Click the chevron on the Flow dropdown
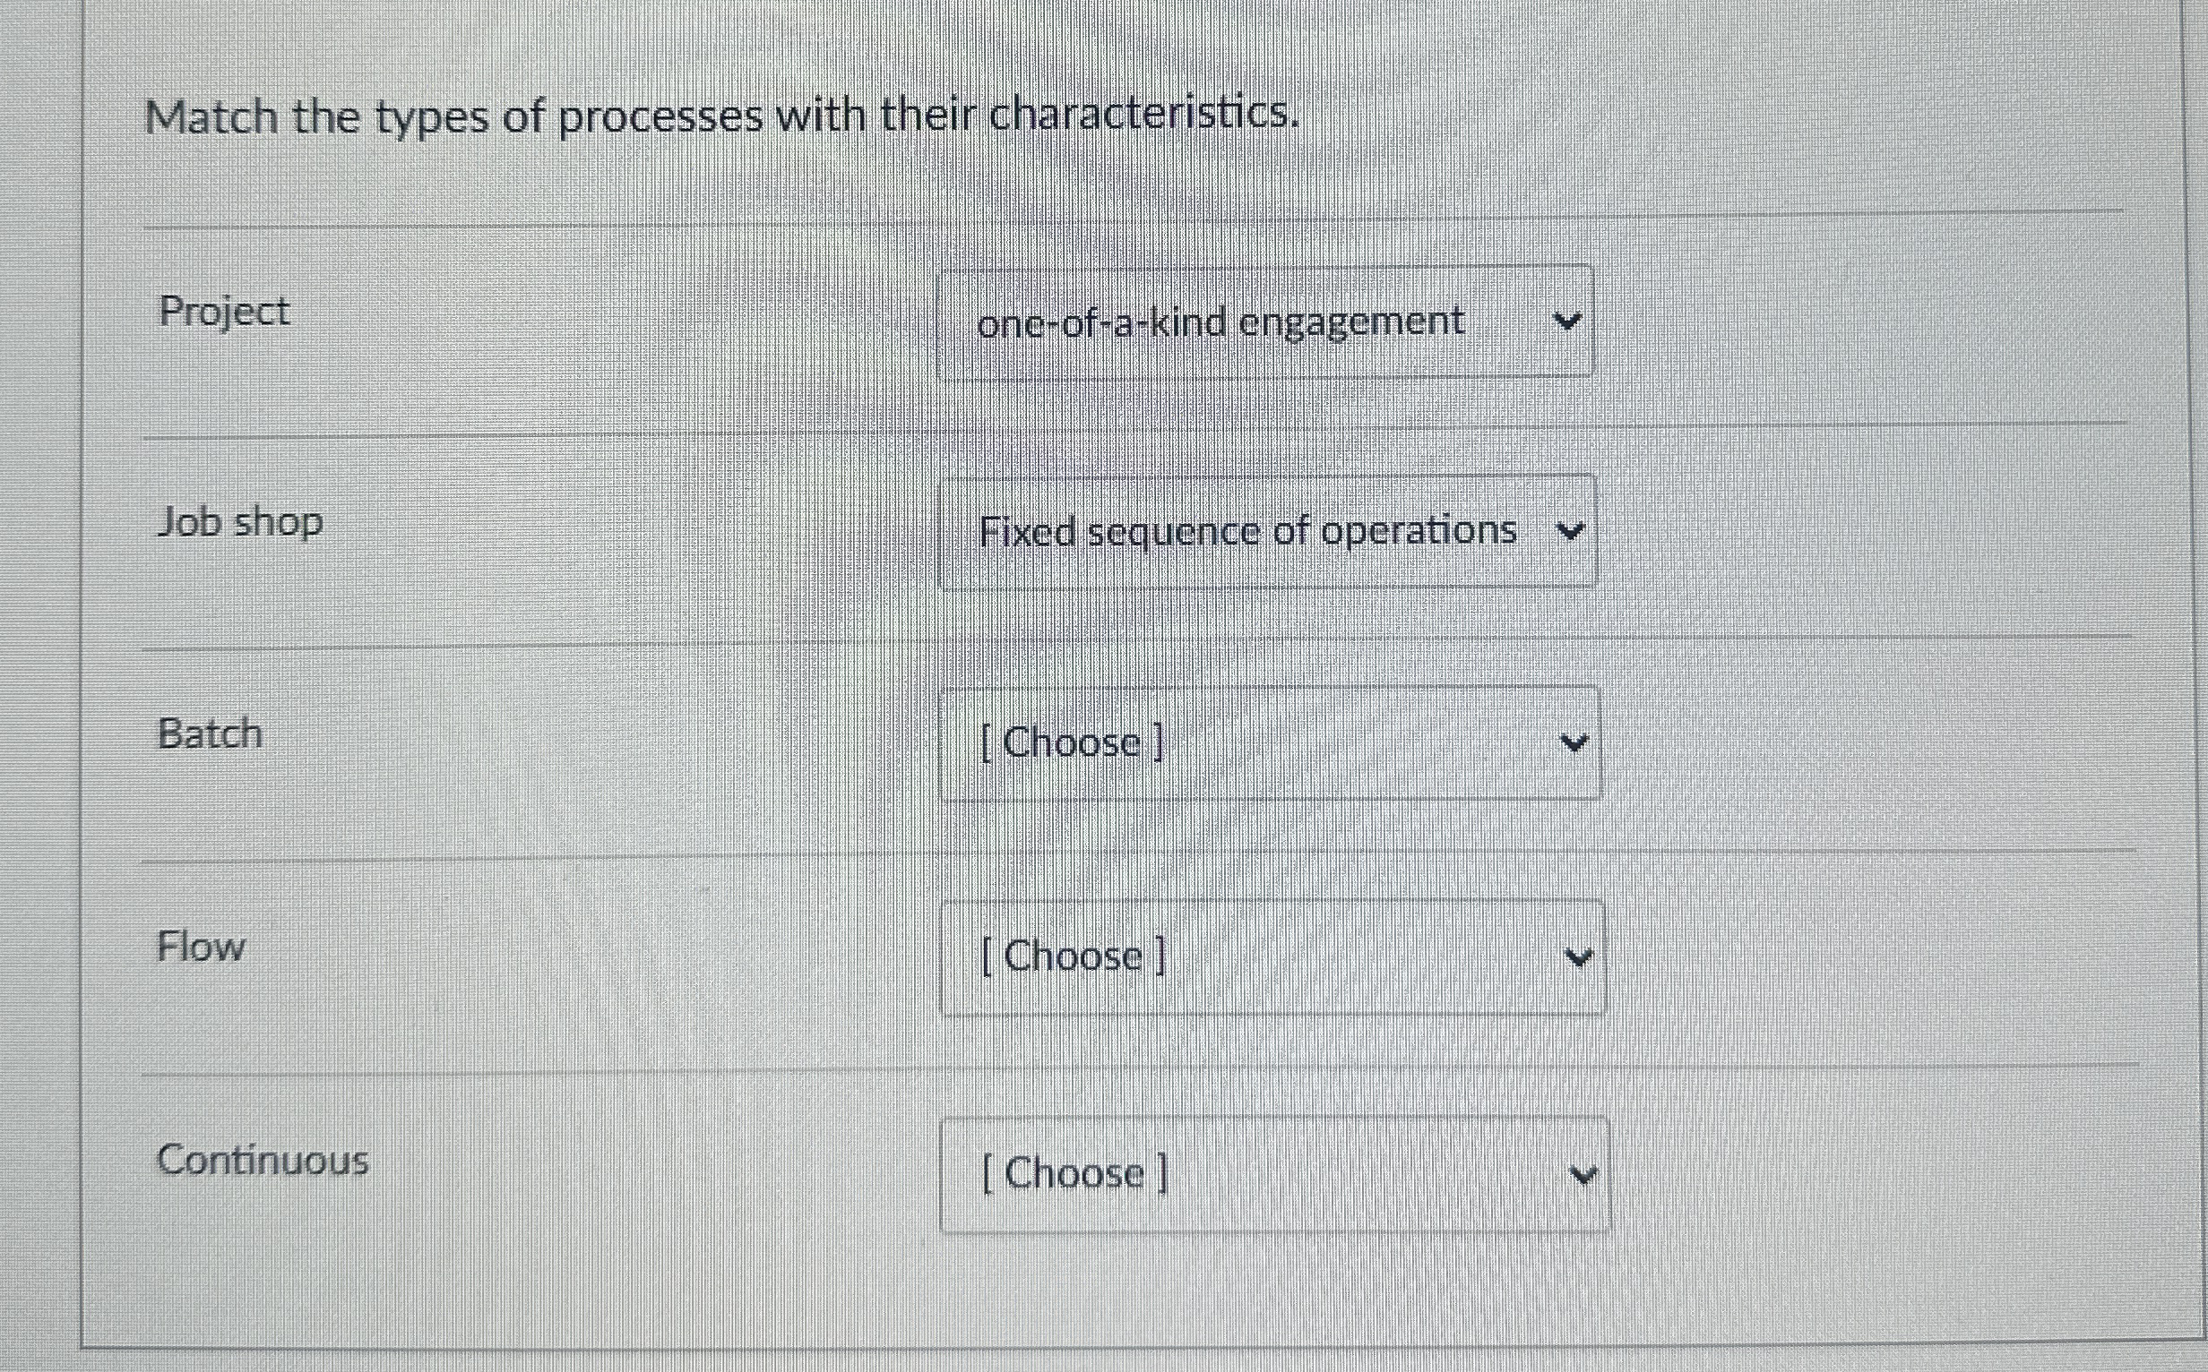The image size is (2208, 1372). (x=1581, y=954)
